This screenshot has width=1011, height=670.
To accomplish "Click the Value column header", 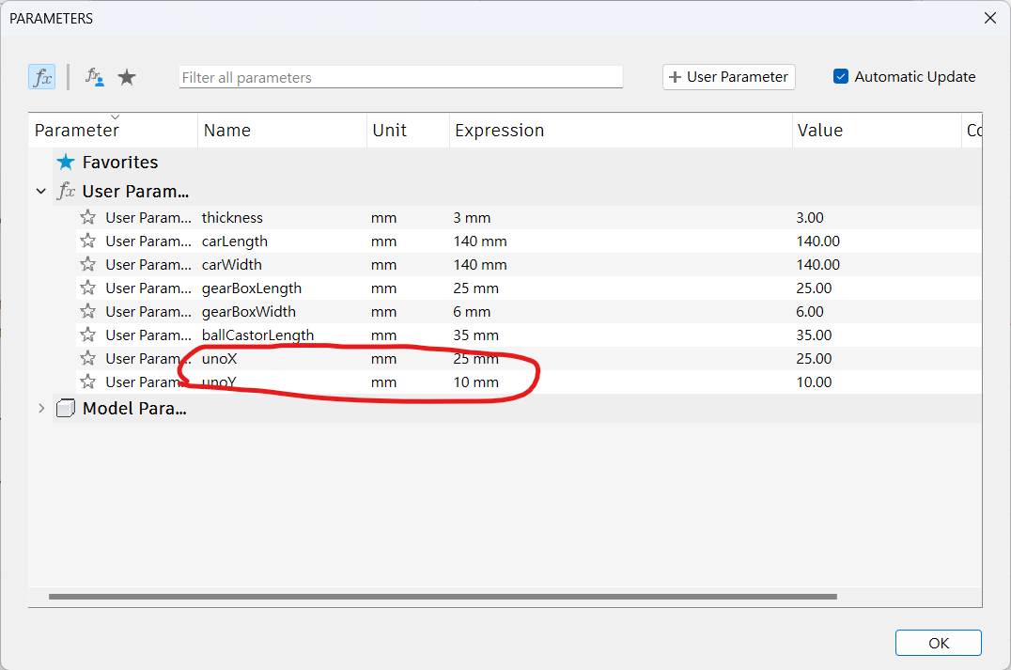I will (x=819, y=131).
